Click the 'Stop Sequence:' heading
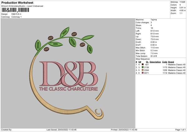This screenshot has height=132, width=187. (143, 59)
